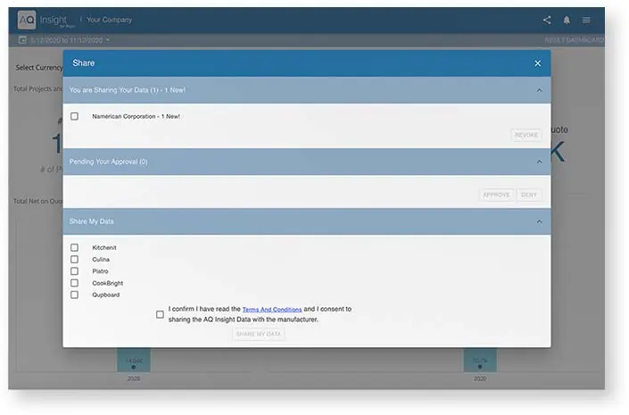Tick the terms consent checkbox
Image resolution: width=629 pixels, height=415 pixels.
pyautogui.click(x=160, y=314)
